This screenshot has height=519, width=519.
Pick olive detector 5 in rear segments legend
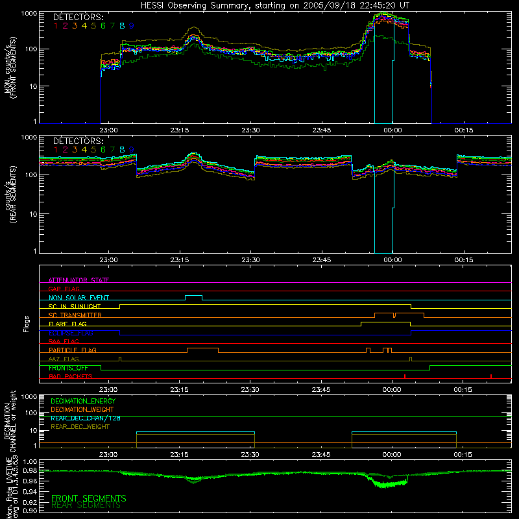93,150
